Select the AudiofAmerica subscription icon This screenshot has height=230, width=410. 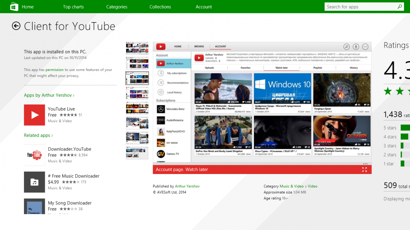(161, 120)
